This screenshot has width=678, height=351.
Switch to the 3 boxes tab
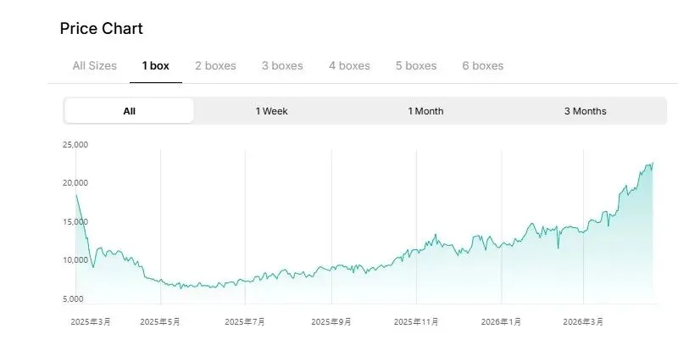[x=282, y=65]
